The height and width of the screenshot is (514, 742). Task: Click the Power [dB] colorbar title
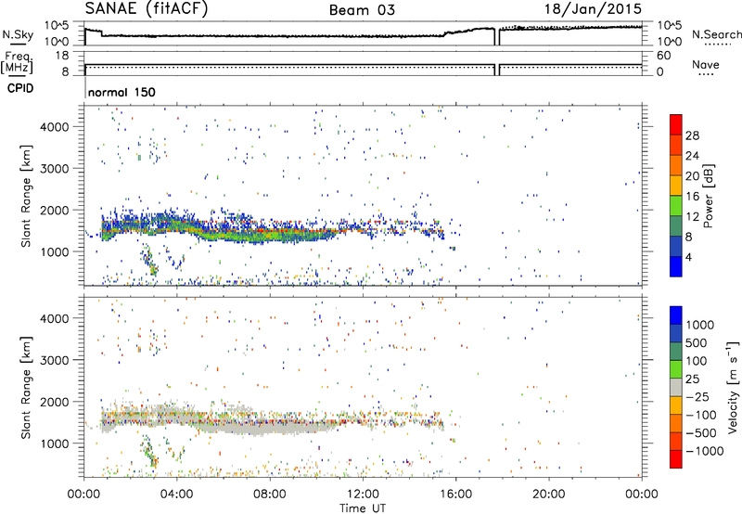tap(708, 196)
